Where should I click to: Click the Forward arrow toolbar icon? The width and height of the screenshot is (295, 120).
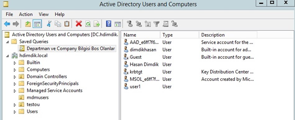point(16,24)
